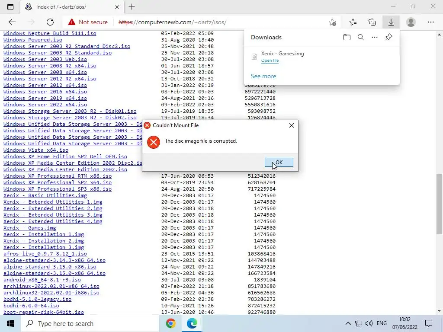
Task: Click the Xenix - Games.img file icon in Downloads
Action: [254, 57]
